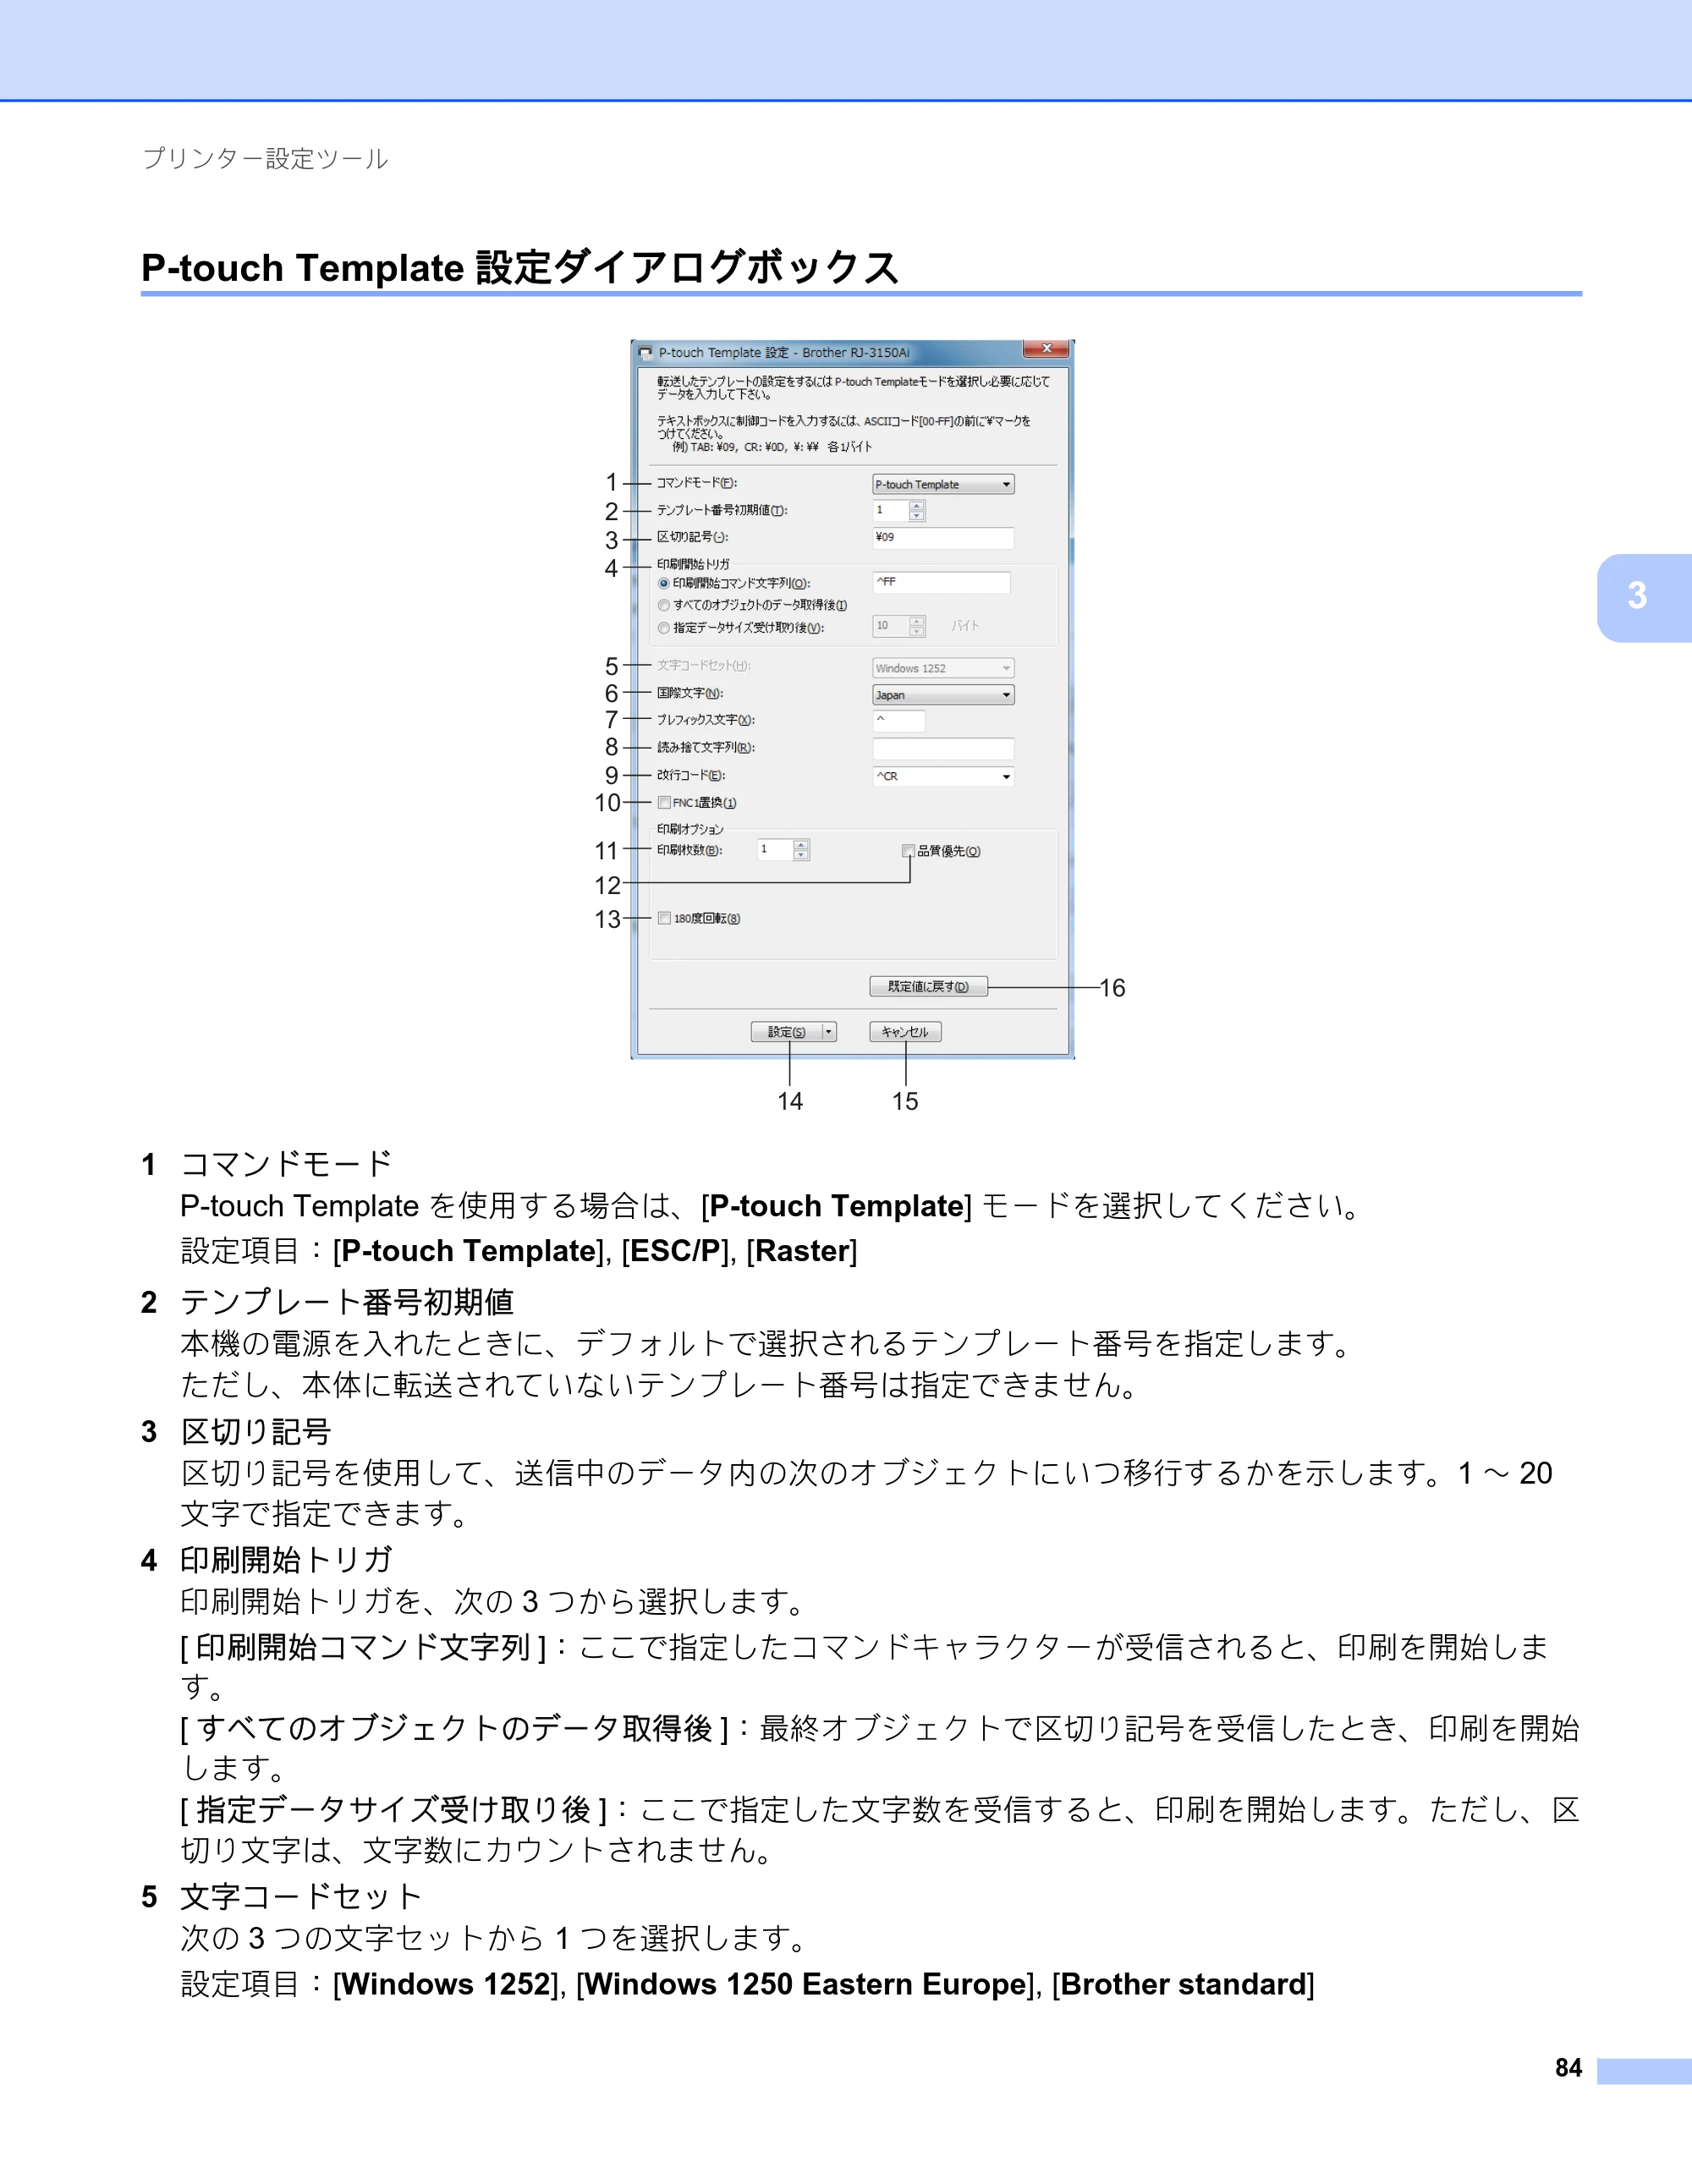
Task: Click the キャンセル button
Action: [x=905, y=1032]
